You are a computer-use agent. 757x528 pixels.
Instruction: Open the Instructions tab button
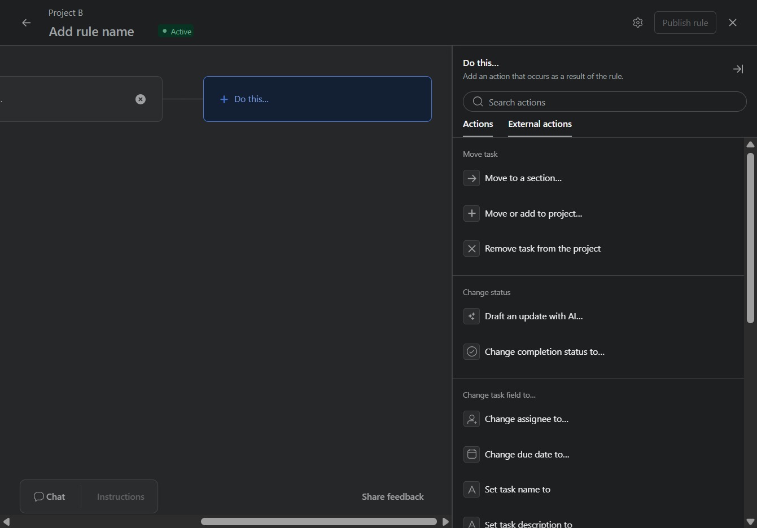[x=120, y=496]
